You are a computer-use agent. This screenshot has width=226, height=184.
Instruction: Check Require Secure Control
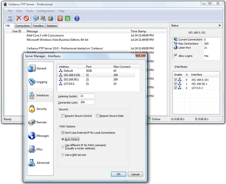(x=63, y=116)
